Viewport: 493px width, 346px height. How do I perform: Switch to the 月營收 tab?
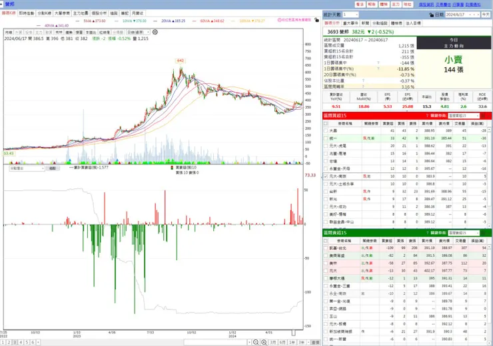pos(137,13)
